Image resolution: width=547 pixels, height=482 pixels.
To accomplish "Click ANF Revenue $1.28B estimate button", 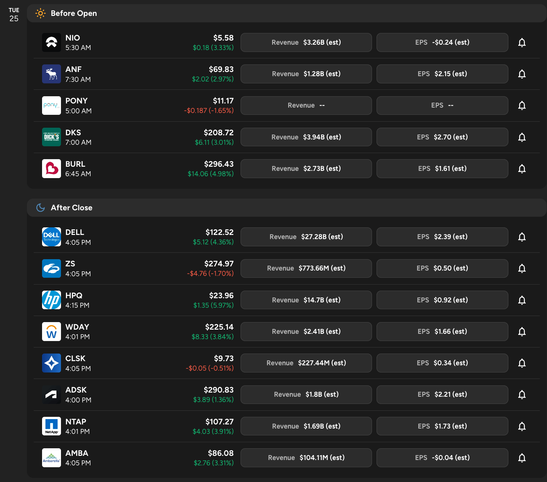I will 306,74.
